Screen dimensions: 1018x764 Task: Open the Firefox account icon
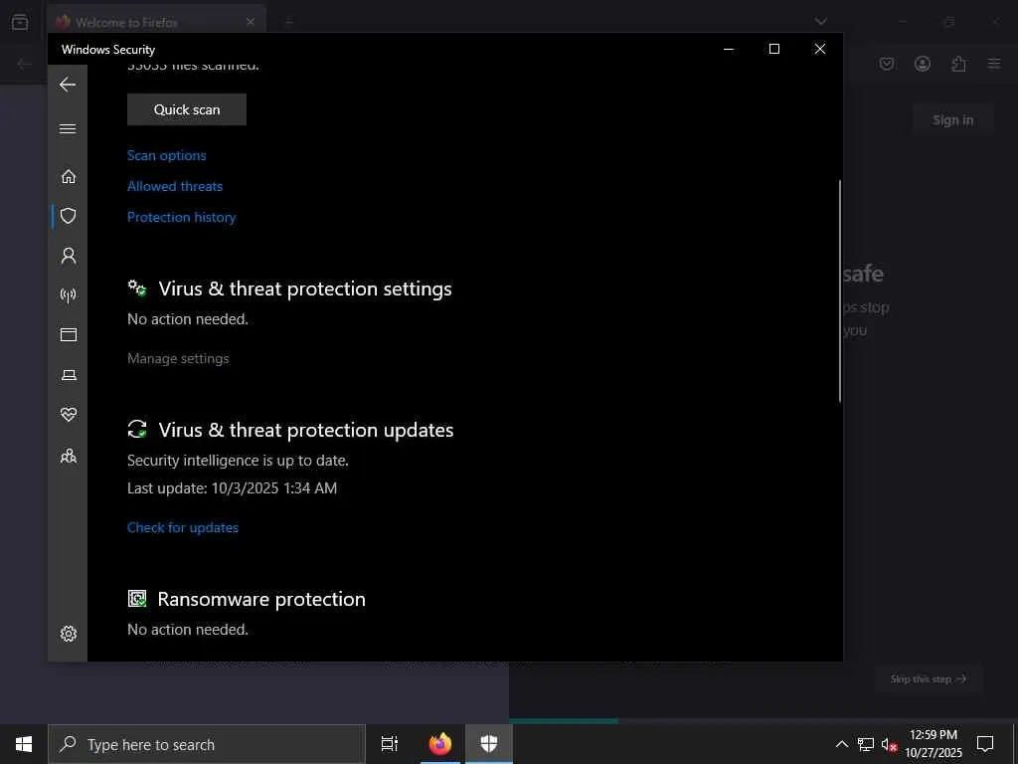[923, 64]
